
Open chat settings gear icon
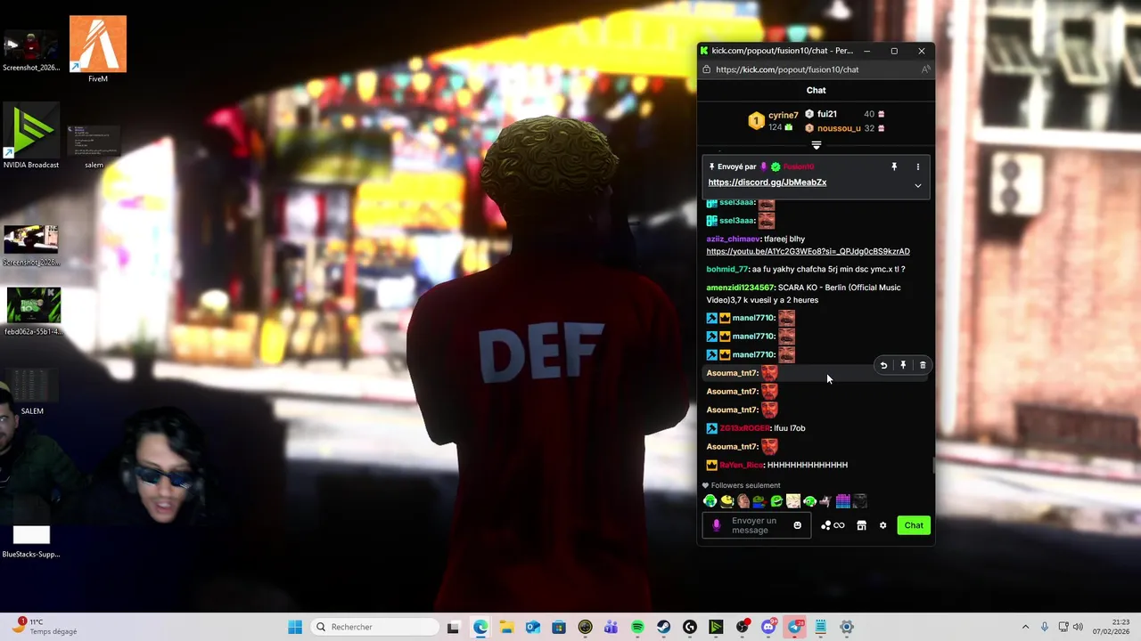coord(882,525)
